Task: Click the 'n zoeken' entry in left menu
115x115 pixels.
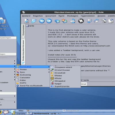Action: coord(4,83)
